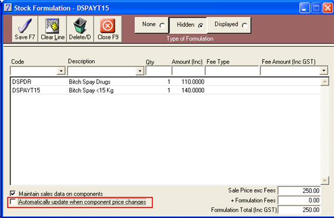This screenshot has height=218, width=334.
Task: Minimize the Stock Formulation window
Action: pos(305,8)
